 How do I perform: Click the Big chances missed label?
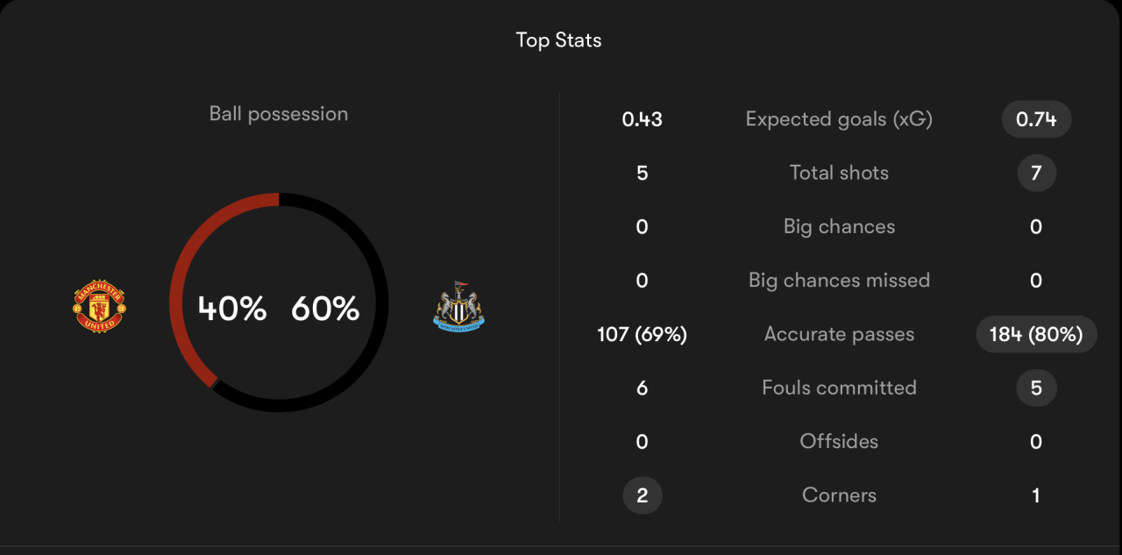tap(839, 281)
